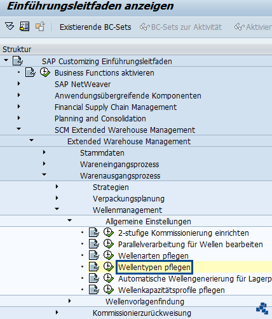Collapse SAP Customizing Einführungsleitfaden root node
This screenshot has width=272, height=319.
(6, 60)
